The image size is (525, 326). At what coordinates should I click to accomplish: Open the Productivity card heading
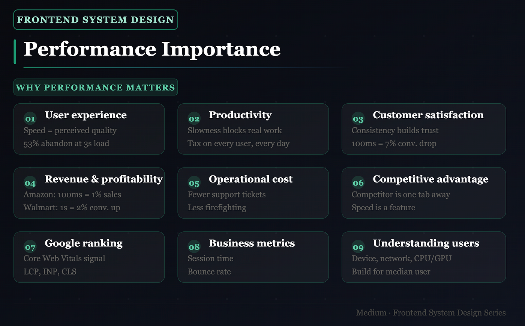240,115
